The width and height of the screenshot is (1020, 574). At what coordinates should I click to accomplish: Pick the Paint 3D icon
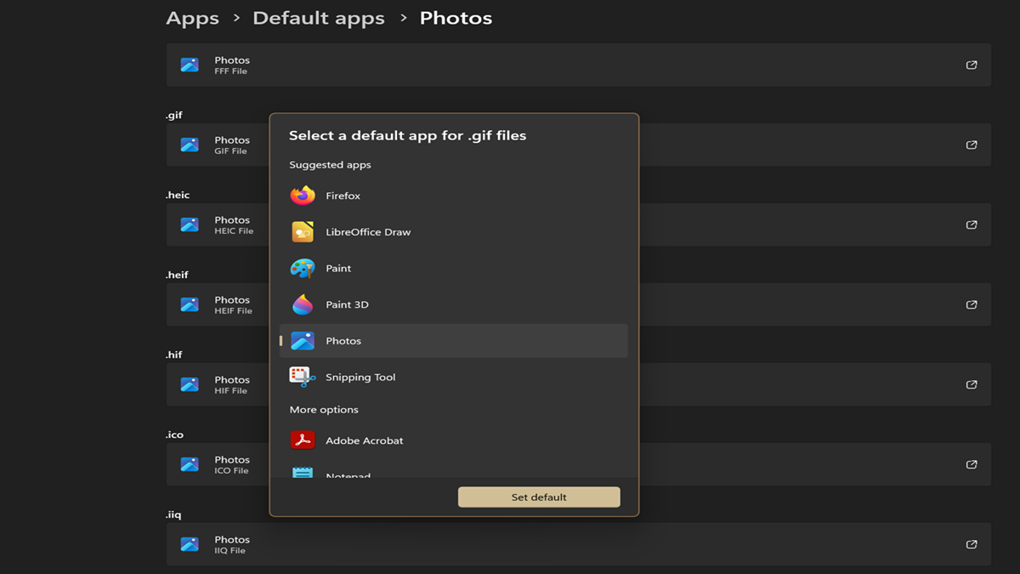[x=303, y=304]
